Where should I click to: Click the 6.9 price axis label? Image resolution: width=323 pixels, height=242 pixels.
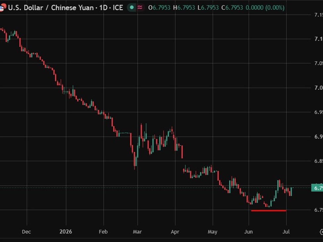pyautogui.click(x=318, y=137)
